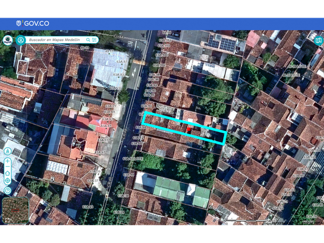
Task: Click the MapGIS globe logo button
Action: [8, 40]
